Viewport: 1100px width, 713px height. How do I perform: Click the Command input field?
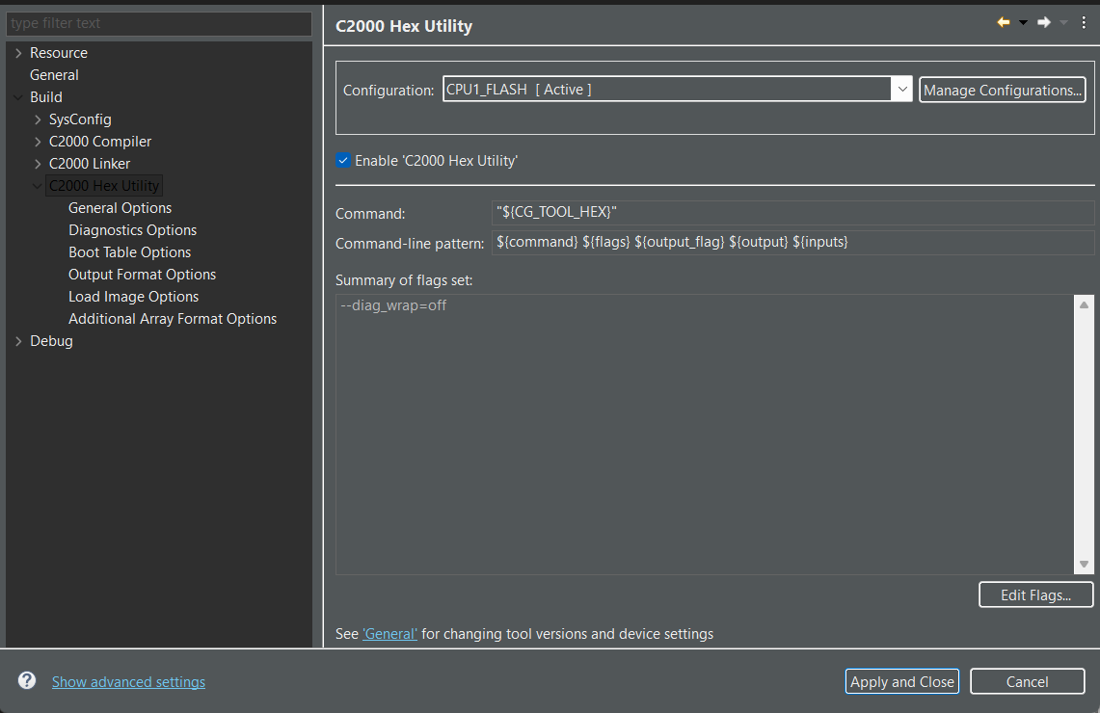coord(792,212)
